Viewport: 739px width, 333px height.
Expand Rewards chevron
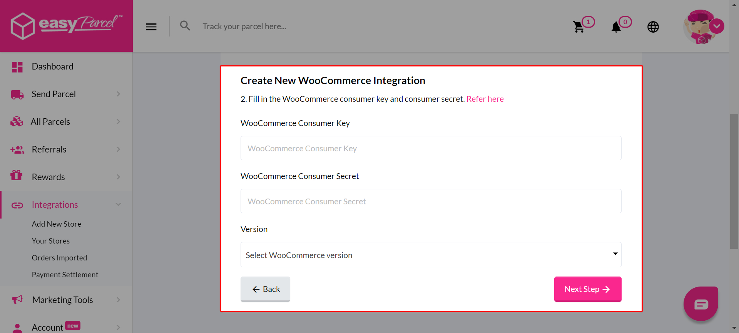119,177
